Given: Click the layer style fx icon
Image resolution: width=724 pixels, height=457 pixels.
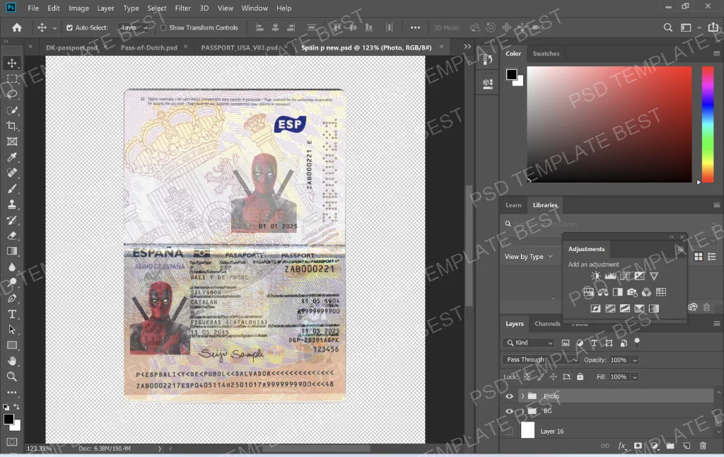Looking at the screenshot, I should [621, 446].
